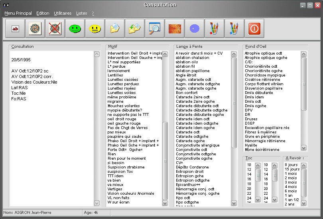This screenshot has width=323, height=219.
Task: Select '8 jours' in A Revoir list
Action: coord(291,165)
